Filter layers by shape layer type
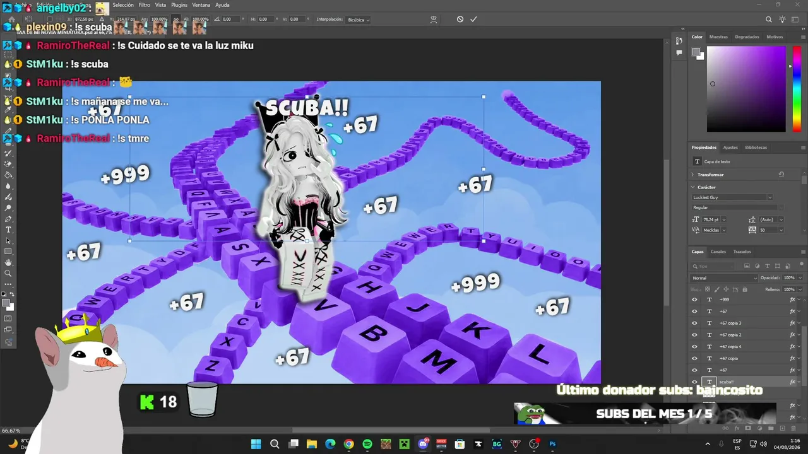Screen dimensions: 808x454 (x=778, y=266)
